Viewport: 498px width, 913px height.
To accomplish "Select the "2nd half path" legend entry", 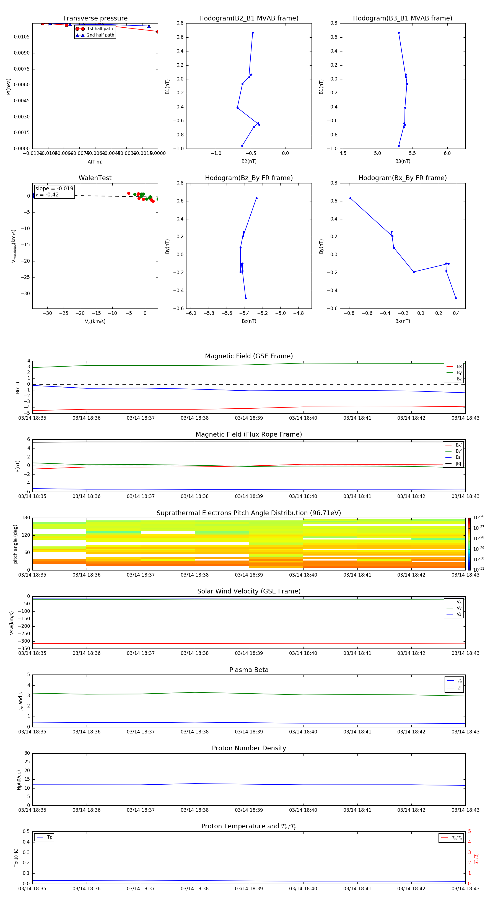I will click(x=95, y=35).
